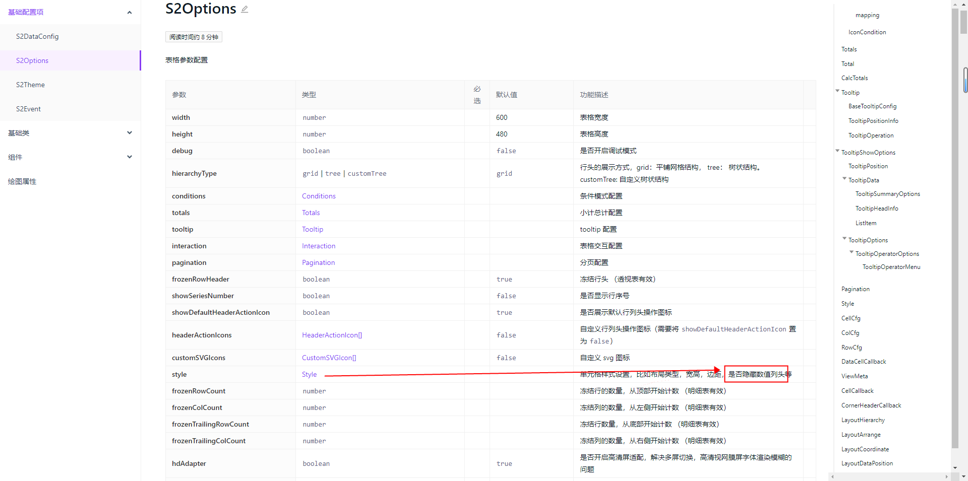The width and height of the screenshot is (968, 481).
Task: Open the HeaderActionIcon[] type link
Action: click(331, 334)
